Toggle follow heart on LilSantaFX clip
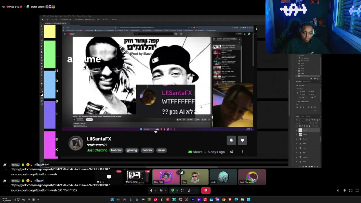This screenshot has height=203, width=361. (x=242, y=140)
